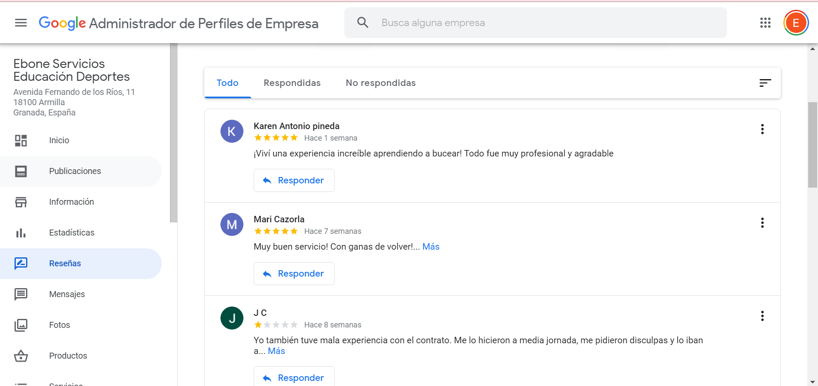Open the review sorting options icon

pyautogui.click(x=765, y=83)
